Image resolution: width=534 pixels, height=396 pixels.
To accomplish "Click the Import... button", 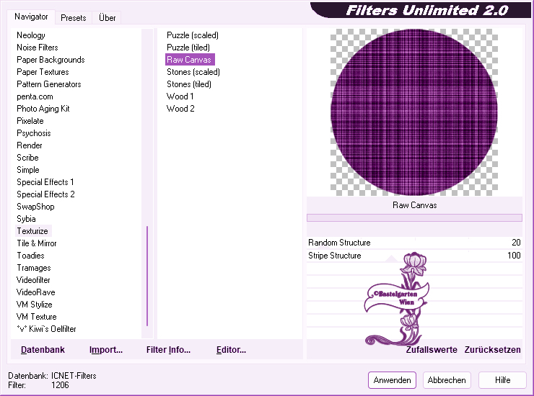I will [x=106, y=350].
